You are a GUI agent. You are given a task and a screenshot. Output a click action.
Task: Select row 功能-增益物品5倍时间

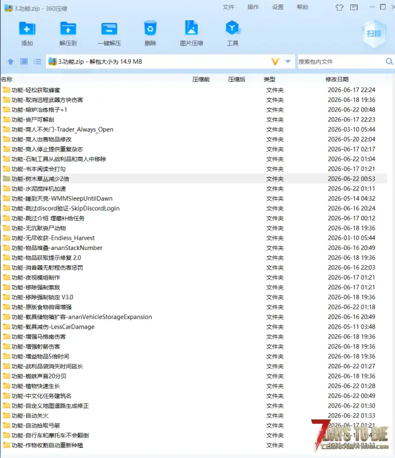point(194,356)
